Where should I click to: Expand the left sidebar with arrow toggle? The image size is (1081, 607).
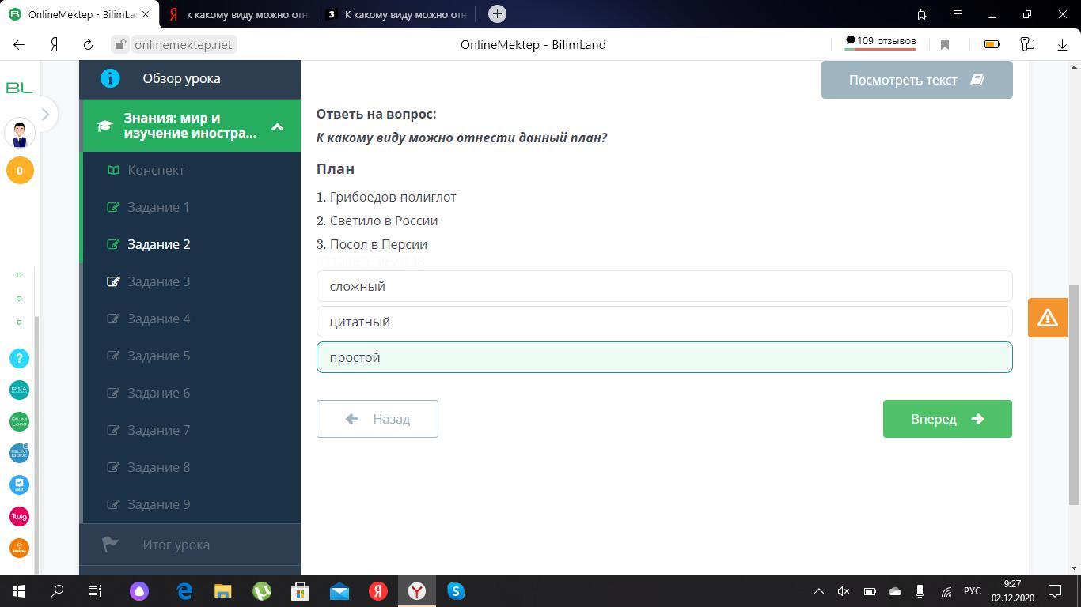pyautogui.click(x=45, y=115)
